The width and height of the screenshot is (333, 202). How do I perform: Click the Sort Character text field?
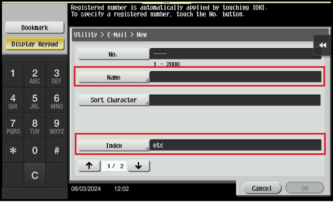235,100
